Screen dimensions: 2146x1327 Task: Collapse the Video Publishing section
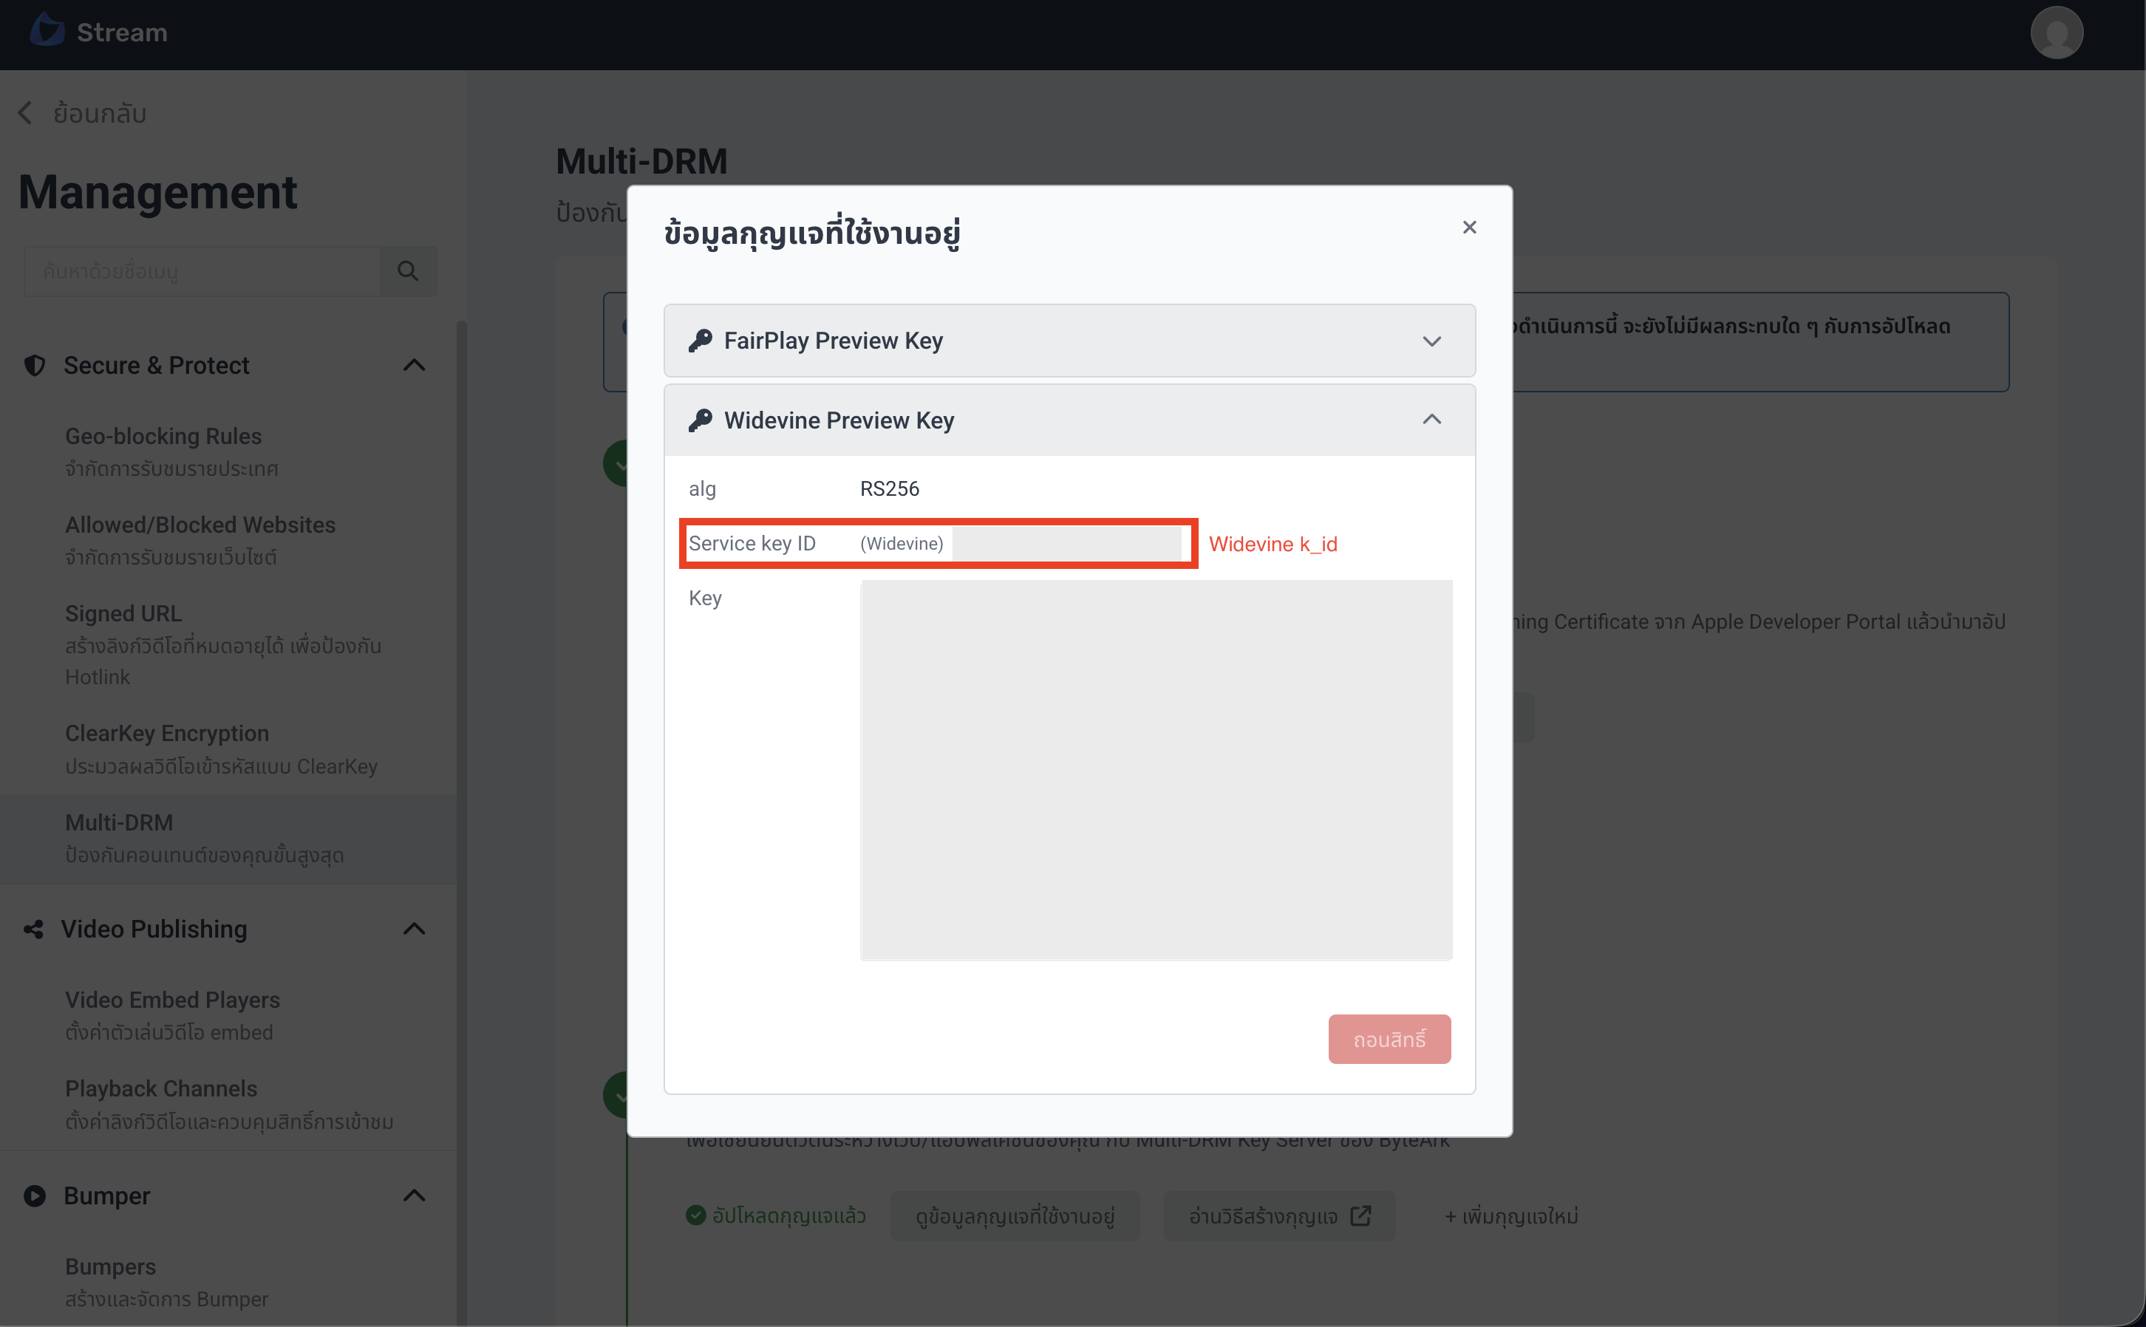click(x=415, y=929)
